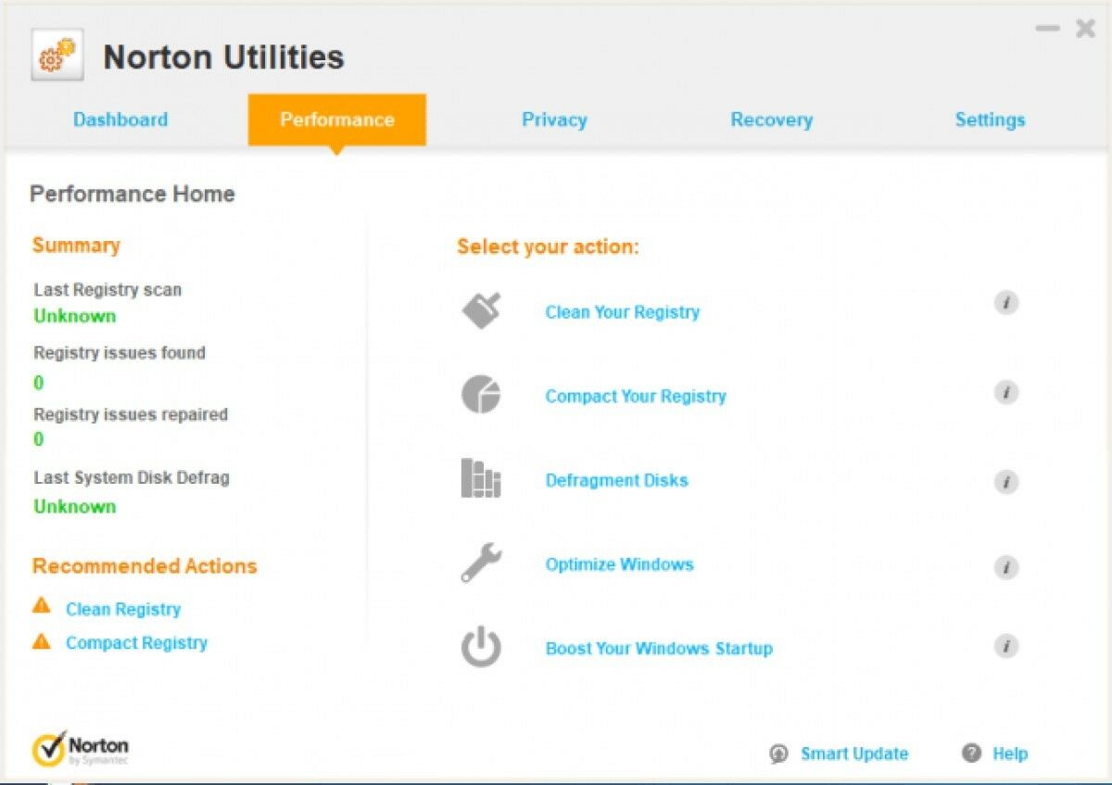Click the Smart Update globe icon
This screenshot has width=1112, height=785.
pos(779,753)
